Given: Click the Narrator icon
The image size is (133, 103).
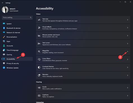Looking at the screenshot, I should coord(39,75).
